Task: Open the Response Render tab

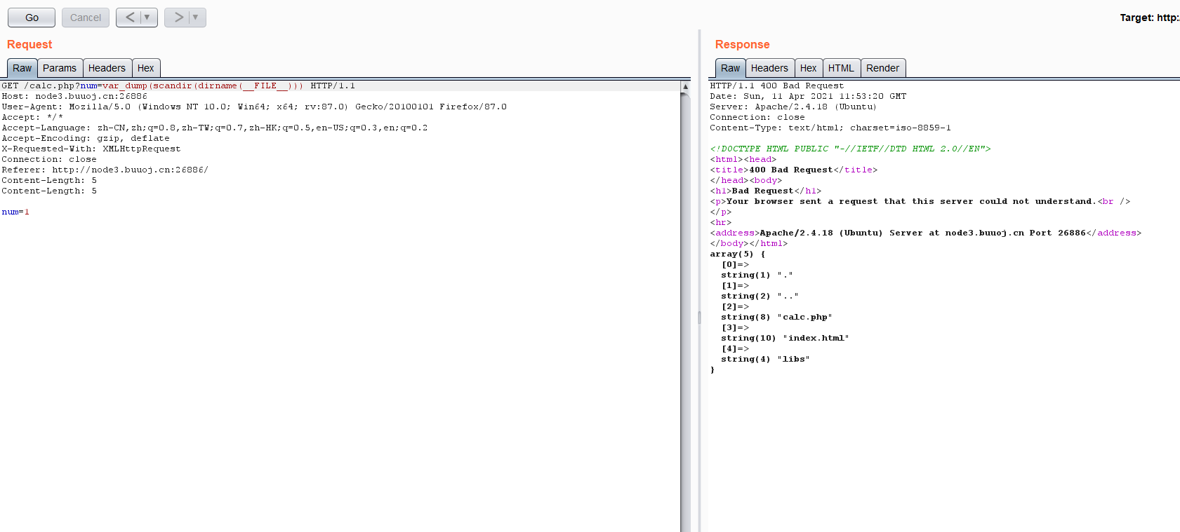Action: 882,68
